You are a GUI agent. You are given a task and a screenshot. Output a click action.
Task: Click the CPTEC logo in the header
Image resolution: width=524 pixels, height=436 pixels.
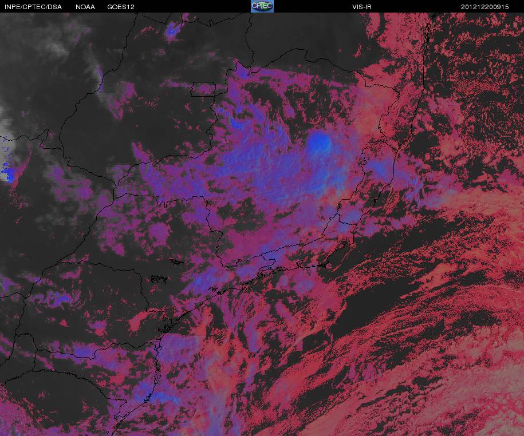pyautogui.click(x=262, y=6)
